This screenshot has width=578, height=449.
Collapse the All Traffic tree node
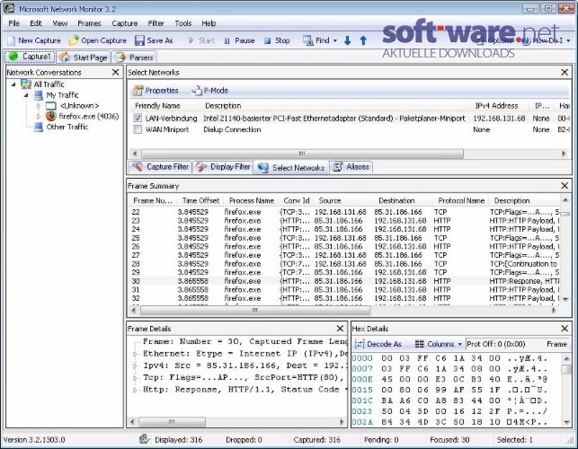(x=13, y=84)
